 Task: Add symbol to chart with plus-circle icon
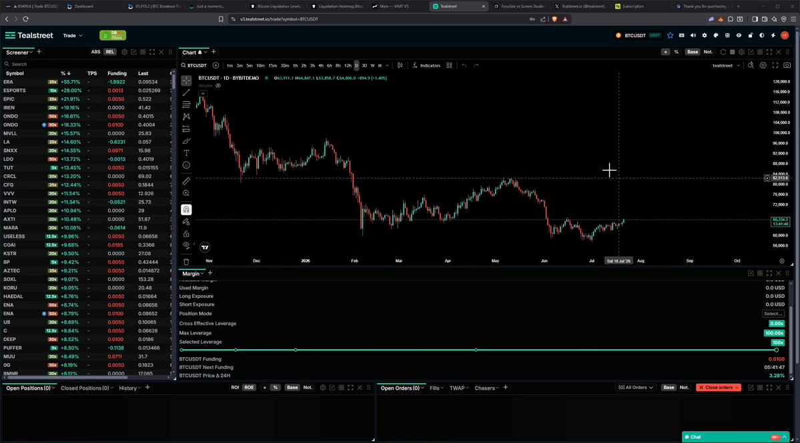(x=216, y=65)
